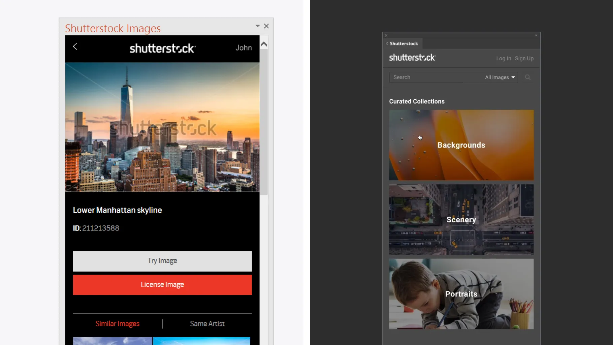Click the vertical scrollbar thumb in the pane
The width and height of the screenshot is (613, 345).
click(264, 122)
